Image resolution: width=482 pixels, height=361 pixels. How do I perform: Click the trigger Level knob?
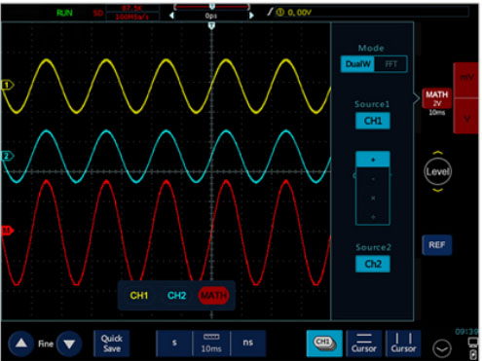point(437,171)
